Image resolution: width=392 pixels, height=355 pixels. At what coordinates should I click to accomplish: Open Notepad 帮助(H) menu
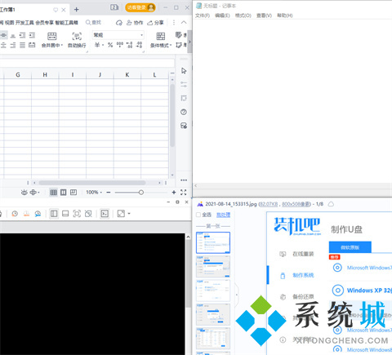point(285,16)
